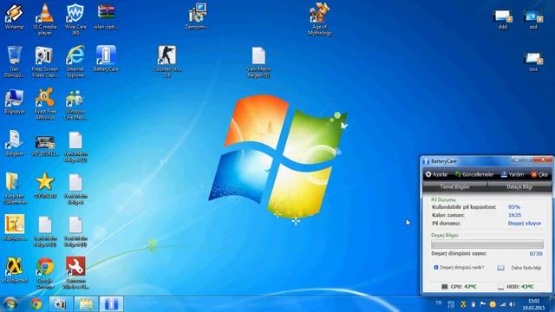The width and height of the screenshot is (555, 312).
Task: Select the Yeni Metin Belgesi (3) file
Action: click(x=258, y=62)
